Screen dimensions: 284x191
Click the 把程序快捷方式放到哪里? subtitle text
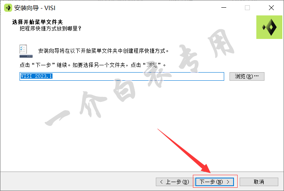pos(50,28)
